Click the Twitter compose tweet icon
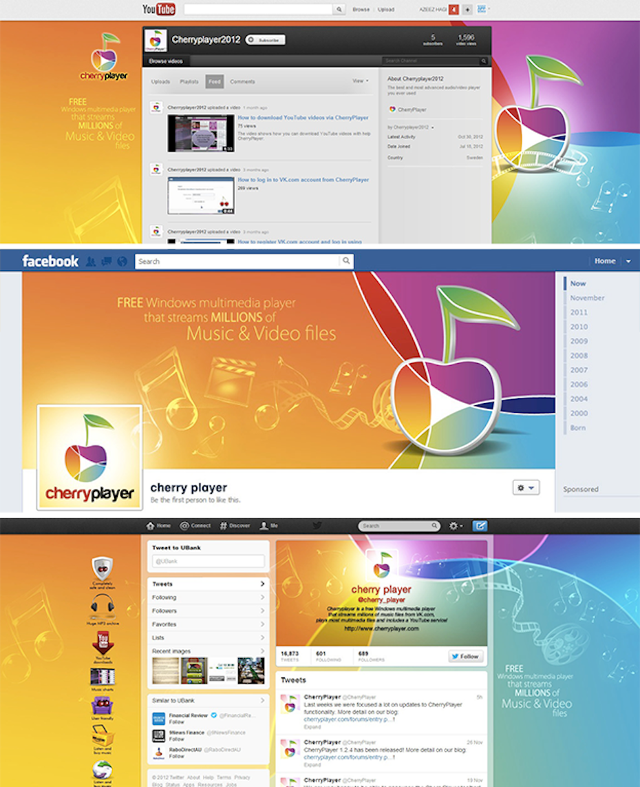 [x=480, y=526]
